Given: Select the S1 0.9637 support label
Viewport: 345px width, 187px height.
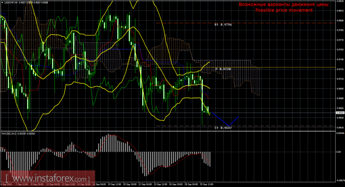Looking at the screenshot, I should click(223, 128).
